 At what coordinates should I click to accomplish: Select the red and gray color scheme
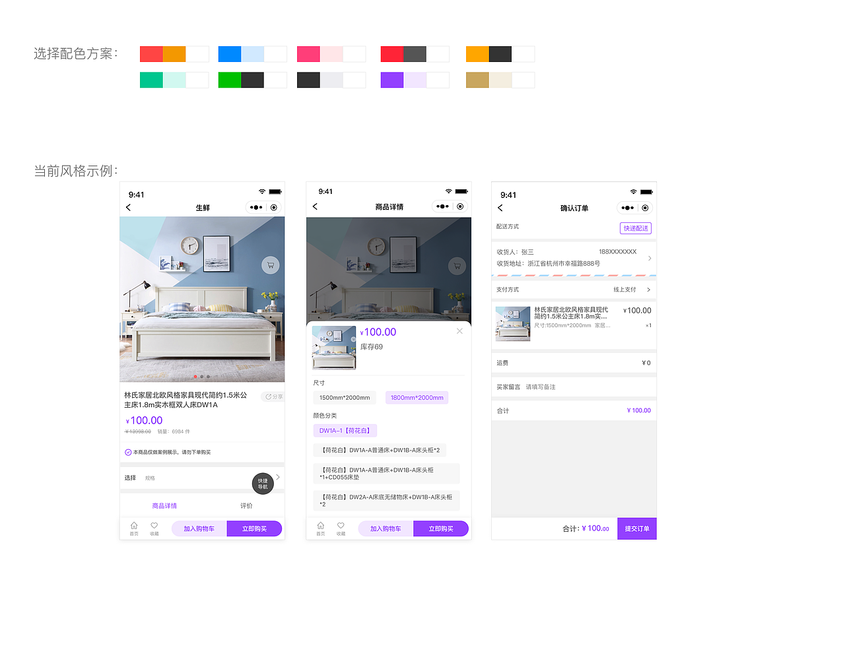(x=415, y=54)
